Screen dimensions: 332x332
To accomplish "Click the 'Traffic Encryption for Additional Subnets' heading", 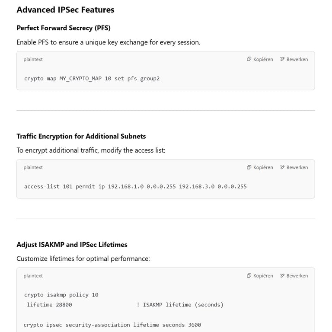I will click(x=81, y=136).
